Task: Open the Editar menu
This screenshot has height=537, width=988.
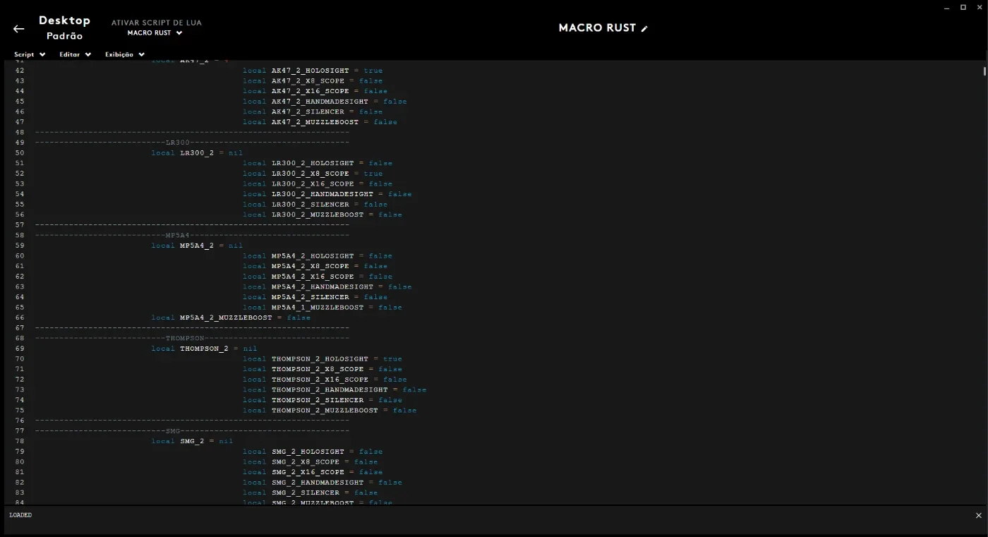Action: click(x=76, y=54)
